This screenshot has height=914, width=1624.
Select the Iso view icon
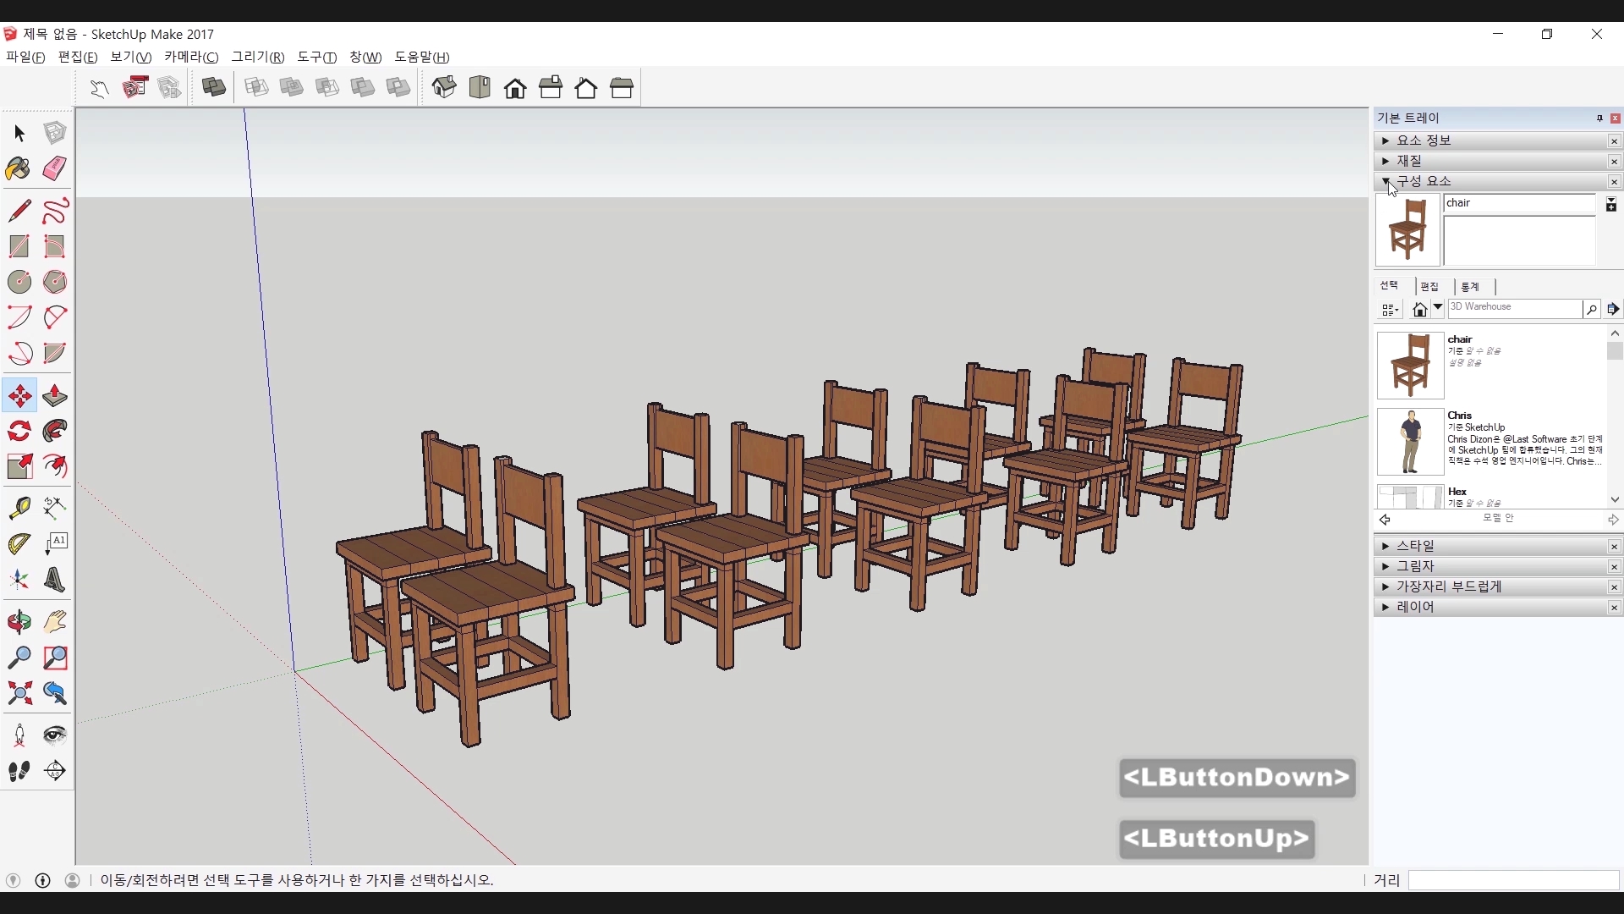[444, 88]
